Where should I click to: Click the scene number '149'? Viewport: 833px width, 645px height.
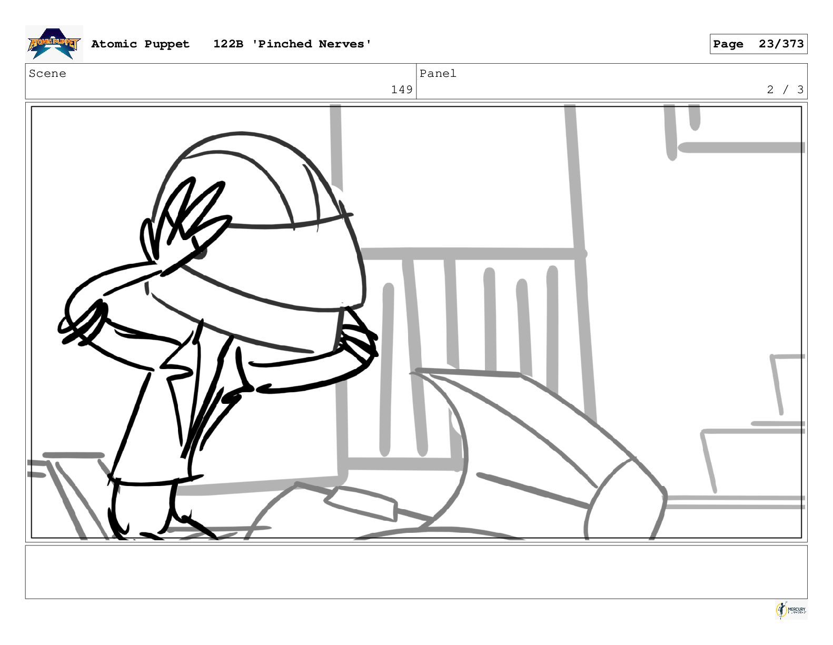coord(402,90)
